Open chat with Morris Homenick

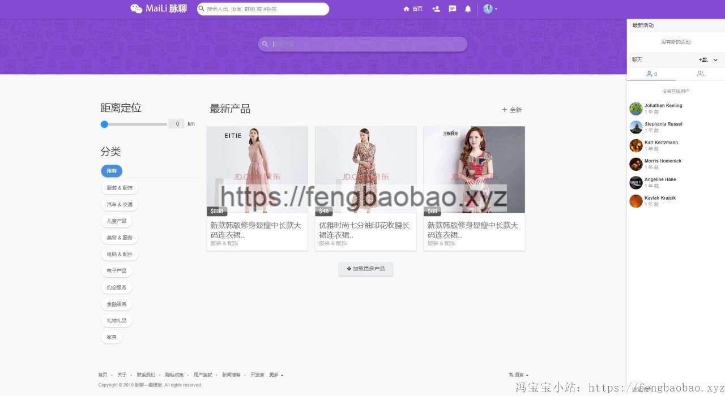pyautogui.click(x=676, y=164)
